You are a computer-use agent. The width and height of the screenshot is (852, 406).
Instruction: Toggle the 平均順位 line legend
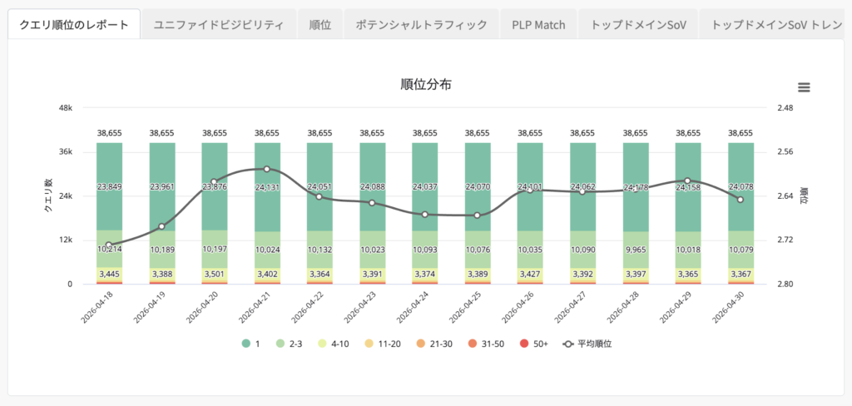point(587,344)
